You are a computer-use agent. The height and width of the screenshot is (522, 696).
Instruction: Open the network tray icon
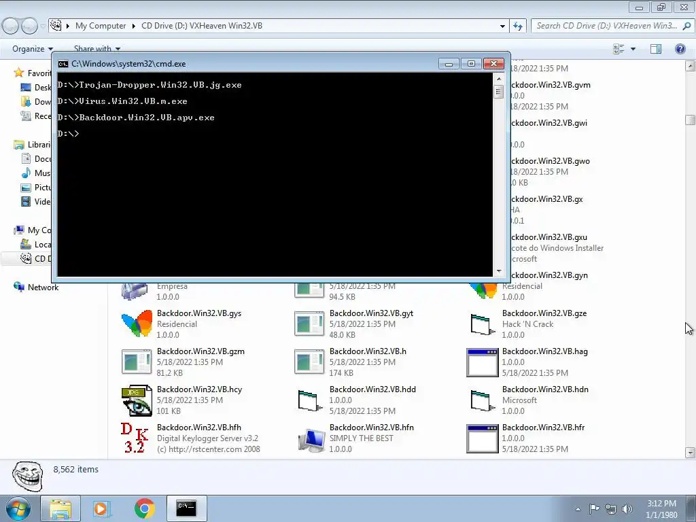[611, 508]
